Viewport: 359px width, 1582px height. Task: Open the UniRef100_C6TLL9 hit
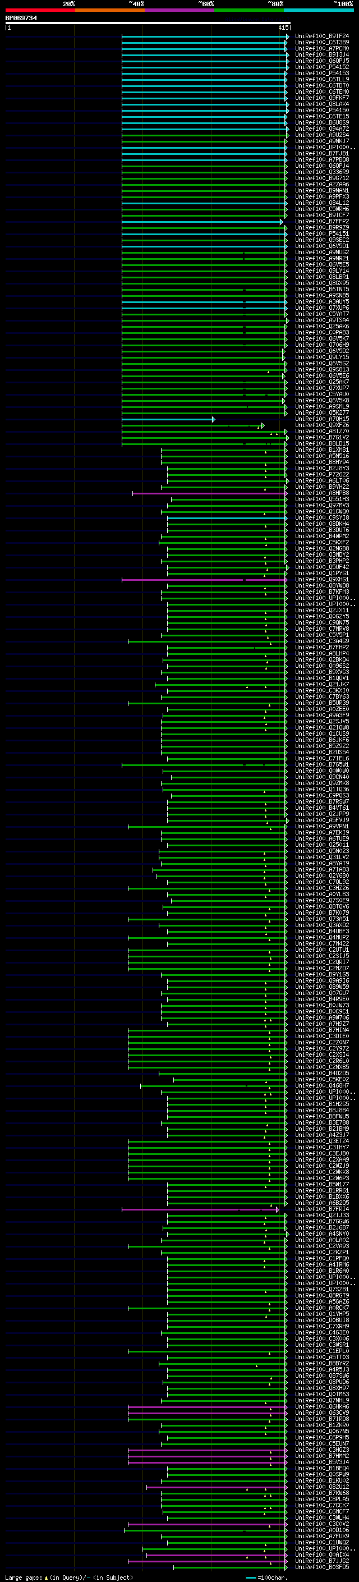point(321,79)
